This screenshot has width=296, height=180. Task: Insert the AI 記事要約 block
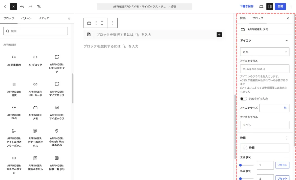[x=14, y=61]
